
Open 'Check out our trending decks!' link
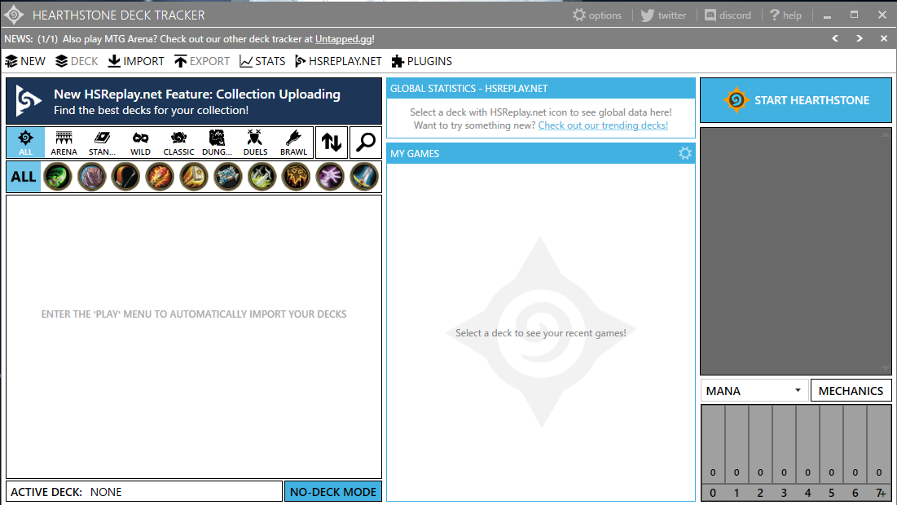click(603, 125)
